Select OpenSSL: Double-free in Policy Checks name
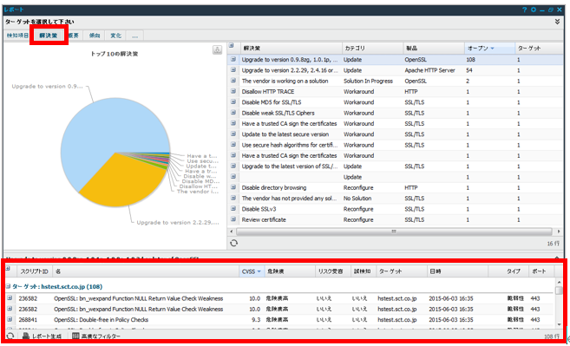Image resolution: width=570 pixels, height=346 pixels. click(x=102, y=320)
